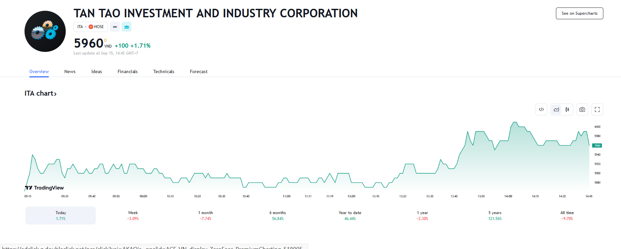Switch to the Financials tab
The width and height of the screenshot is (621, 249).
tap(128, 71)
